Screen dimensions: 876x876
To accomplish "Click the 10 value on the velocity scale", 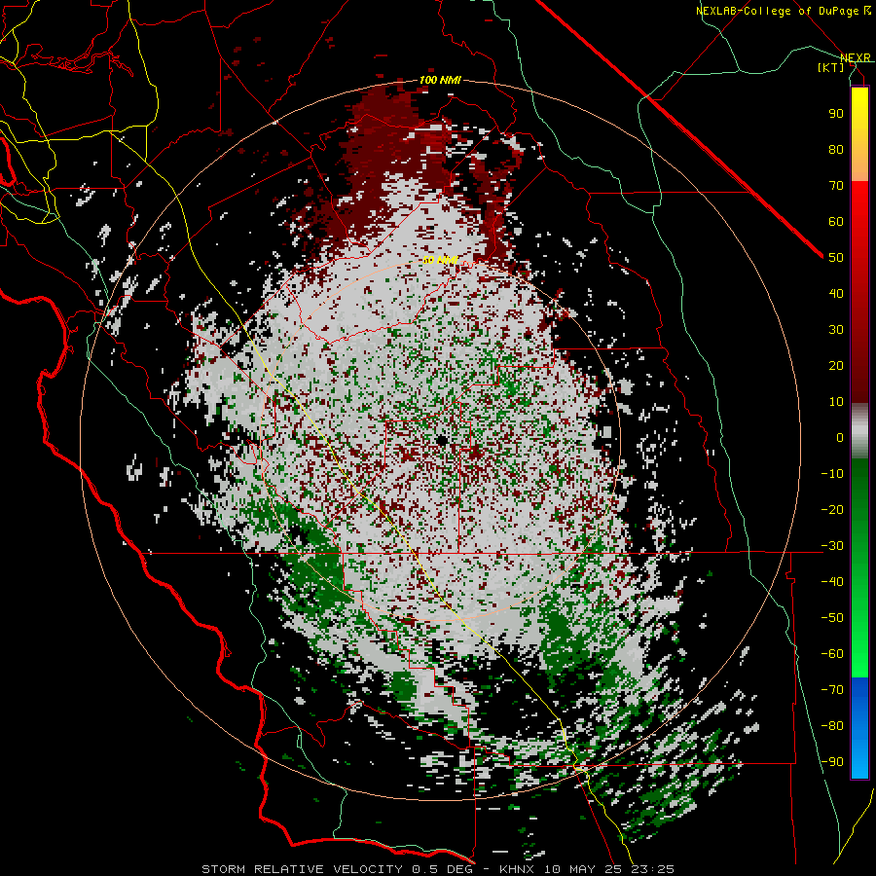I will (836, 402).
